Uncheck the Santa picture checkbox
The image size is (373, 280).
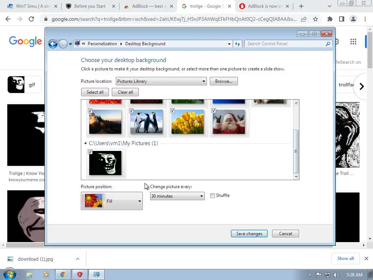point(213,111)
